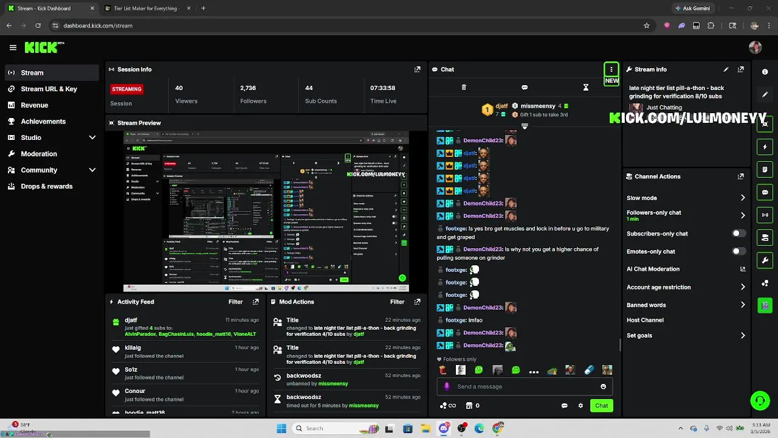This screenshot has width=778, height=438.
Task: Click the wrench icon in right rail
Action: tap(765, 260)
